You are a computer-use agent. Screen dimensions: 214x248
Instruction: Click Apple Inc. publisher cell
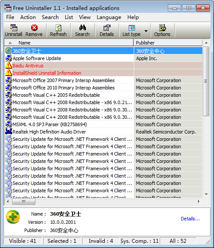tap(168, 58)
